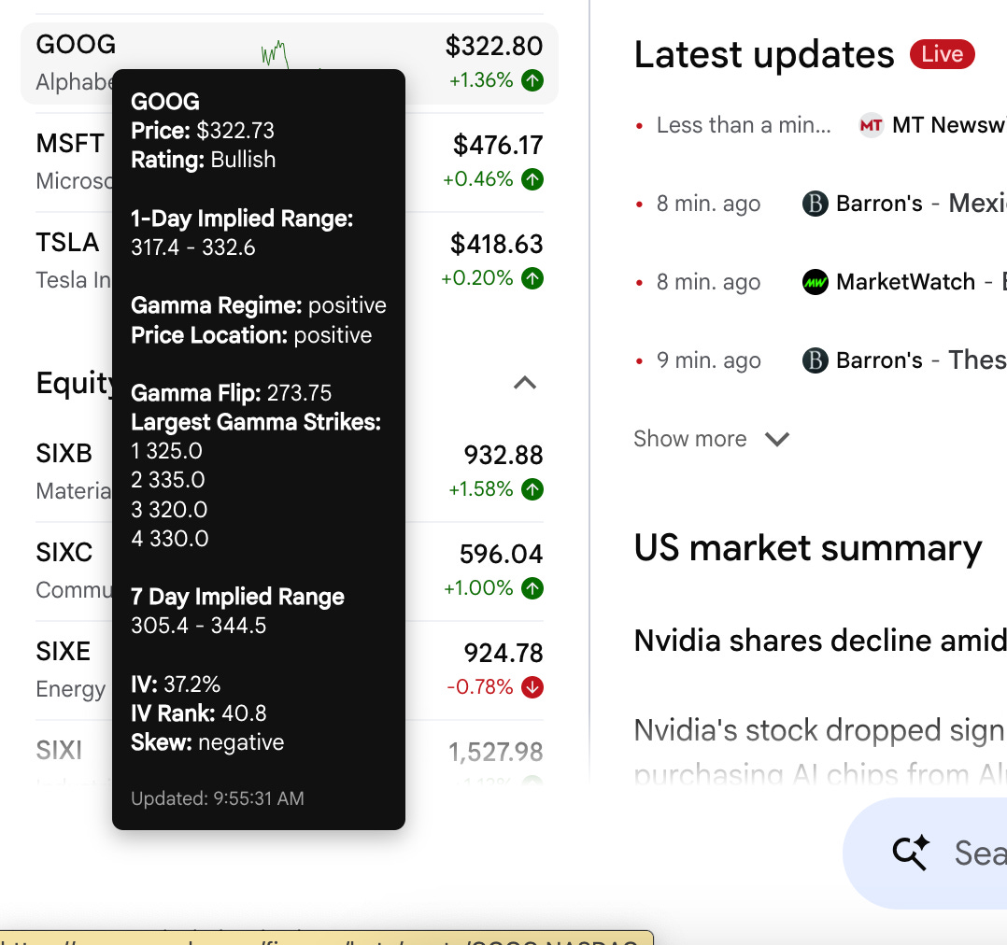Open the SIXB sector row
1007x945 pixels.
point(289,472)
